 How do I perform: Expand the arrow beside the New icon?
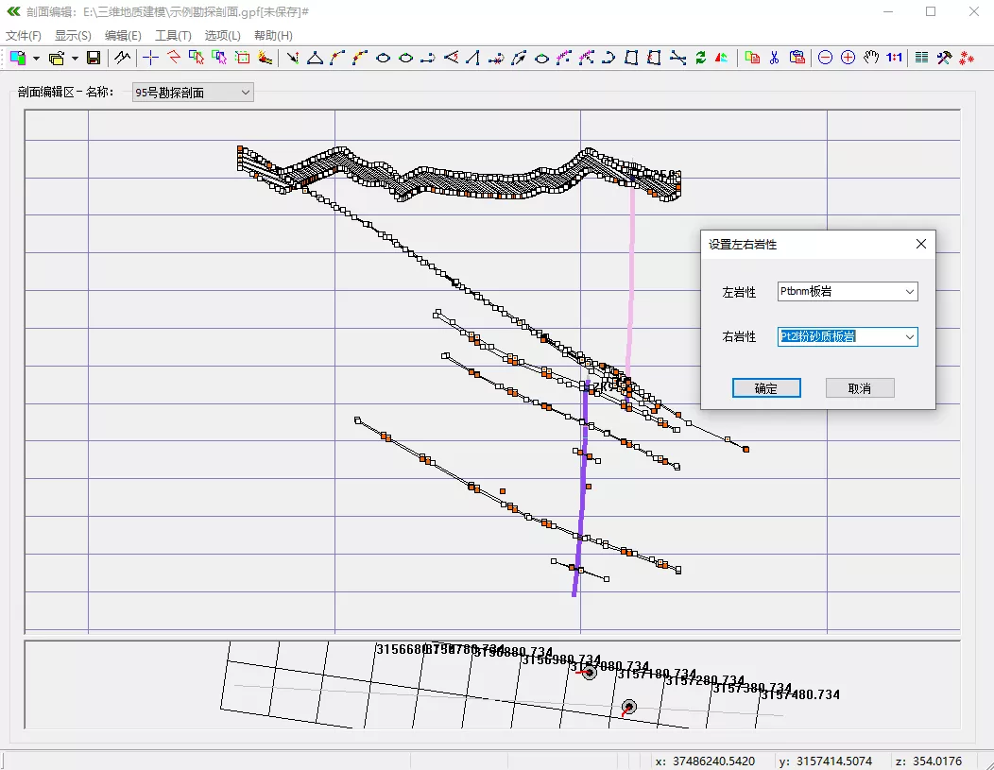[36, 59]
